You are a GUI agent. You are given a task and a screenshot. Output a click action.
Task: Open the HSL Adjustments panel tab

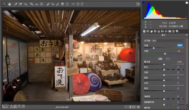point(155,31)
